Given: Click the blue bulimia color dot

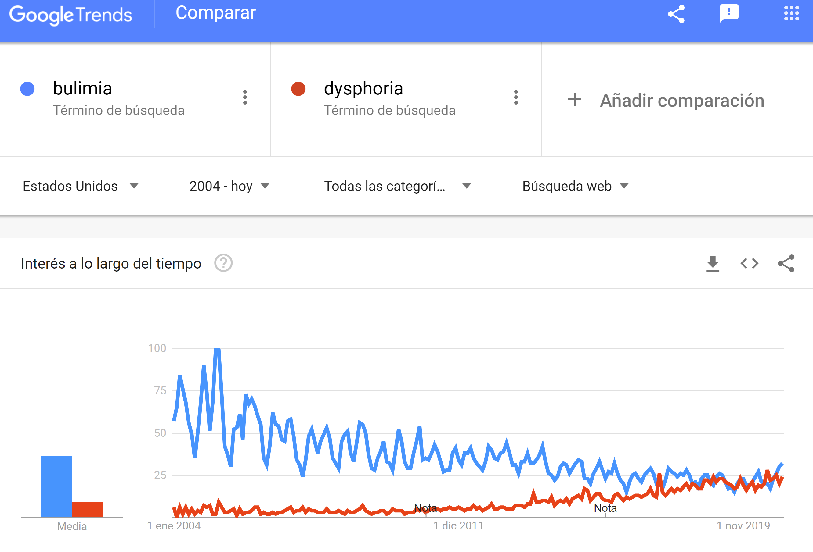Looking at the screenshot, I should [x=27, y=89].
